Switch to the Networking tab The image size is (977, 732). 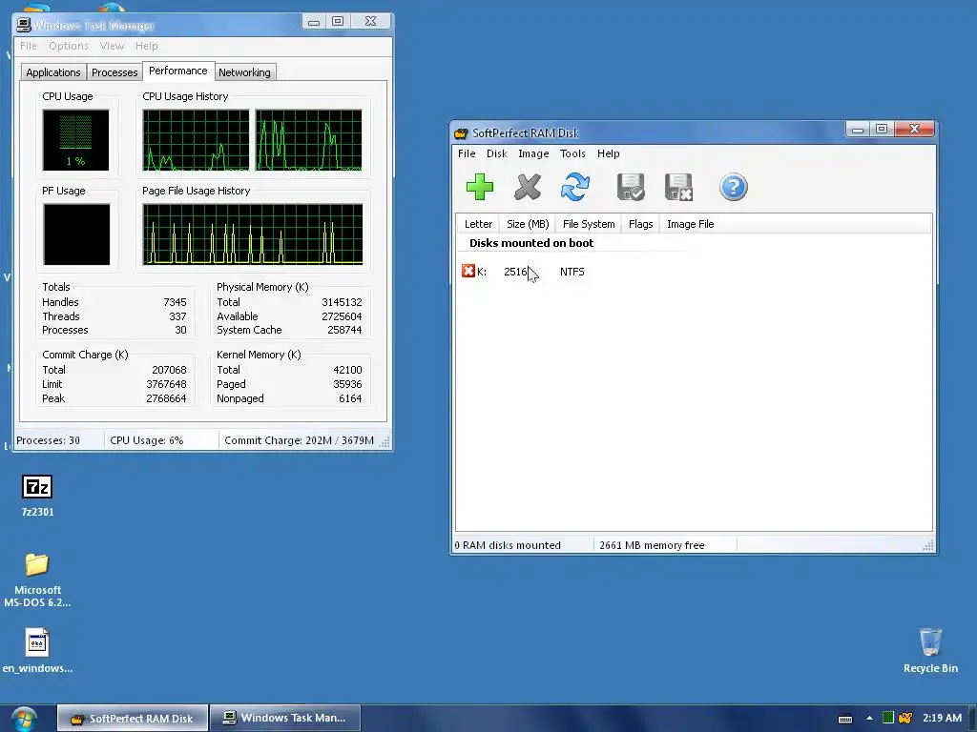tap(244, 72)
